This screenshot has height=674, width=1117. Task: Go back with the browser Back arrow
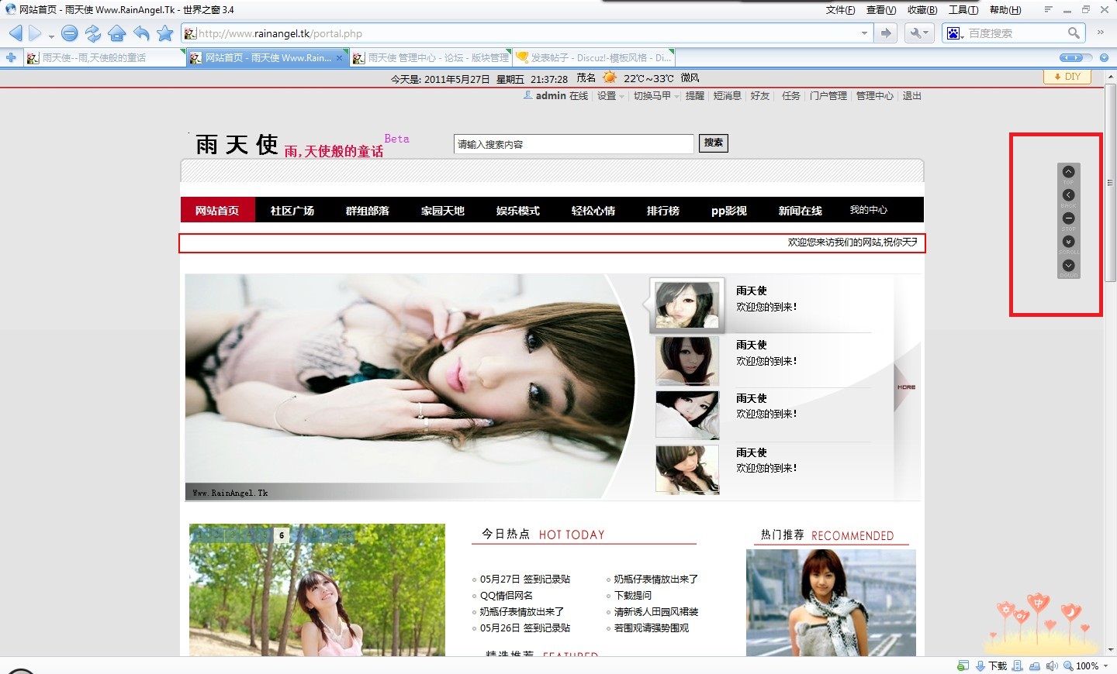16,33
